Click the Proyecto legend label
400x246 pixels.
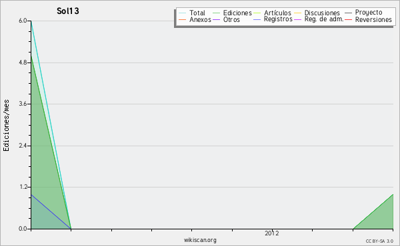pyautogui.click(x=369, y=13)
